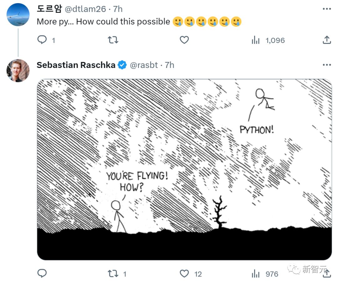Open the reply icon on Sebastian Raschka's tweet

42,273
